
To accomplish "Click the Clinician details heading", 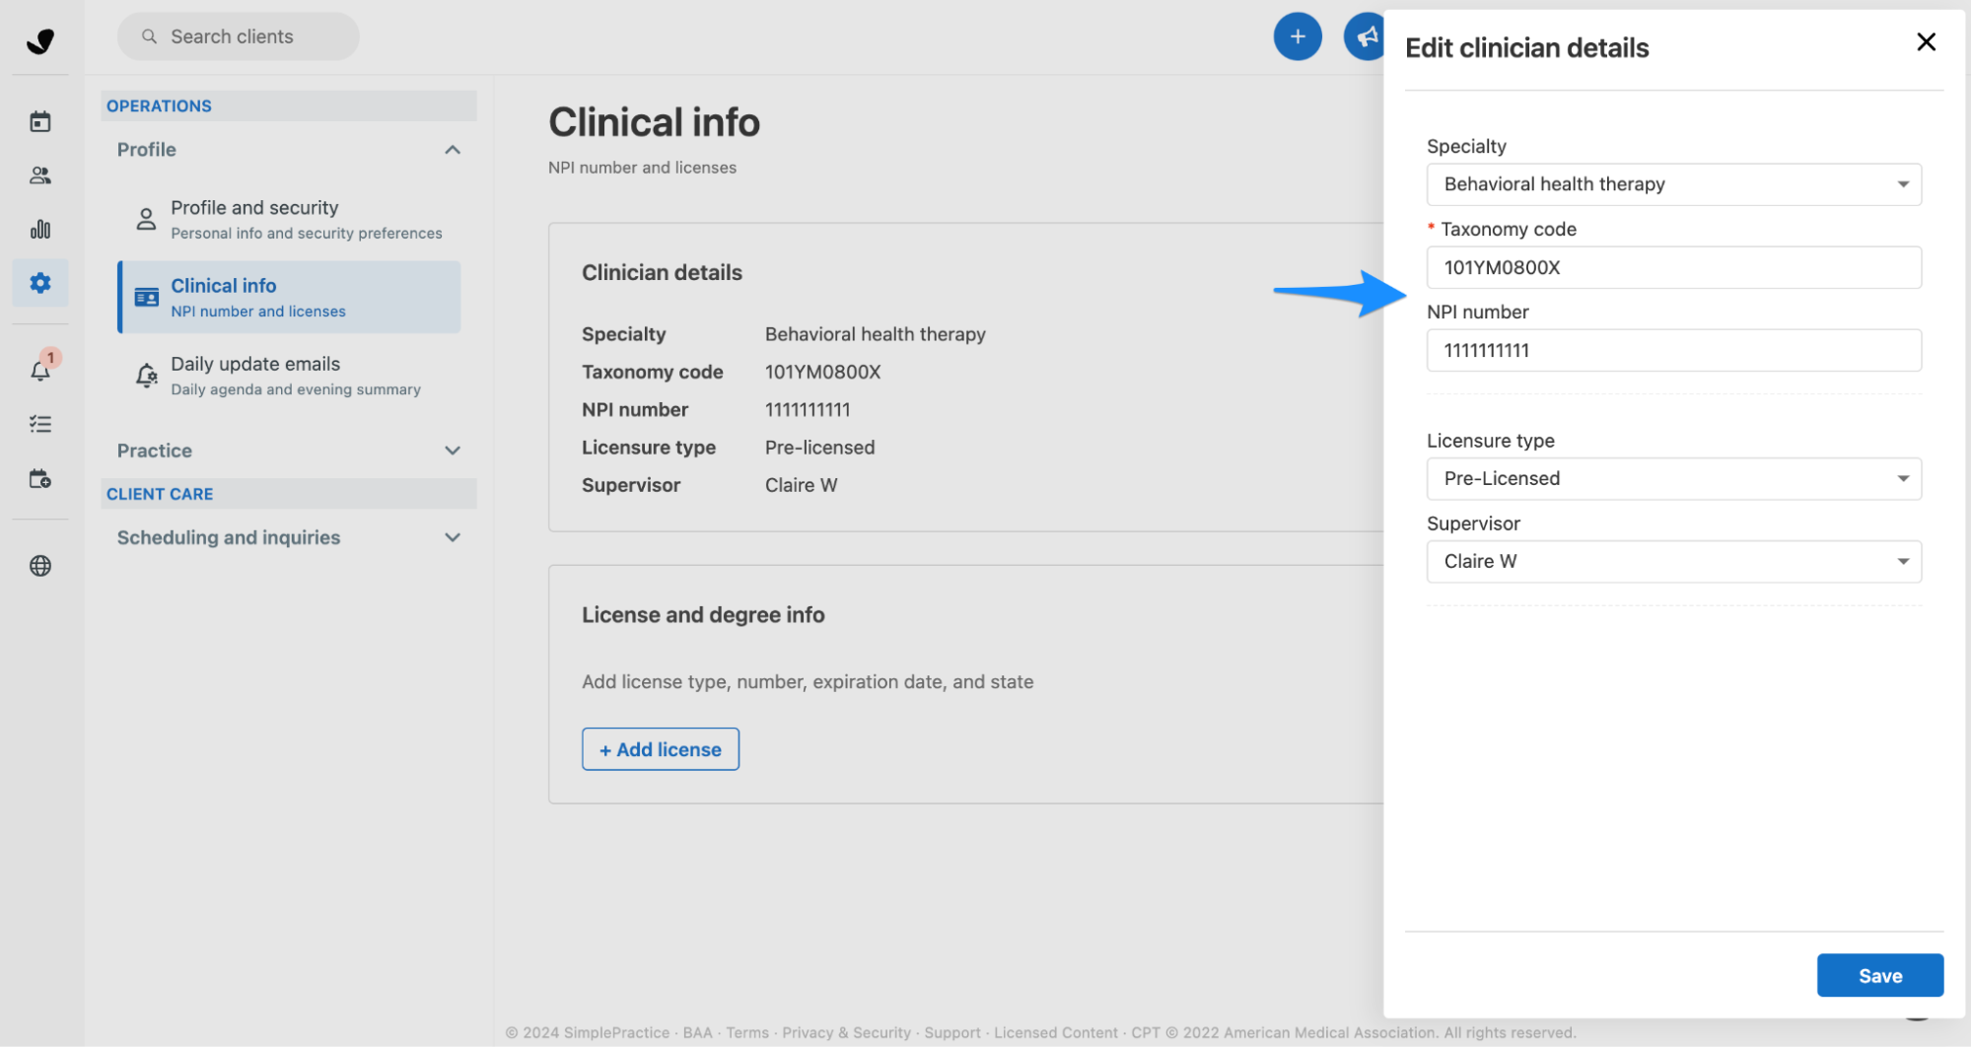I will [x=662, y=272].
